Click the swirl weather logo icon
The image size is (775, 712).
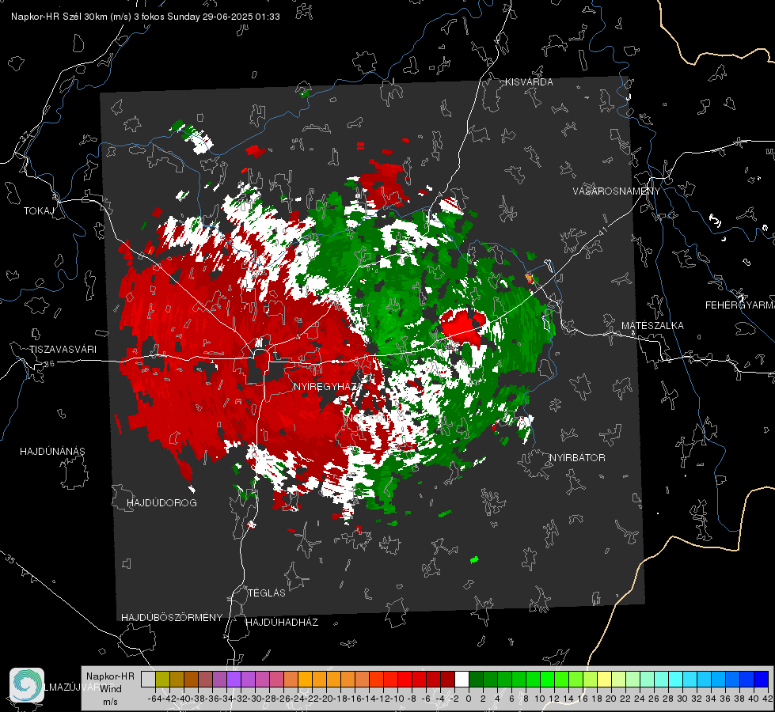click(x=27, y=685)
